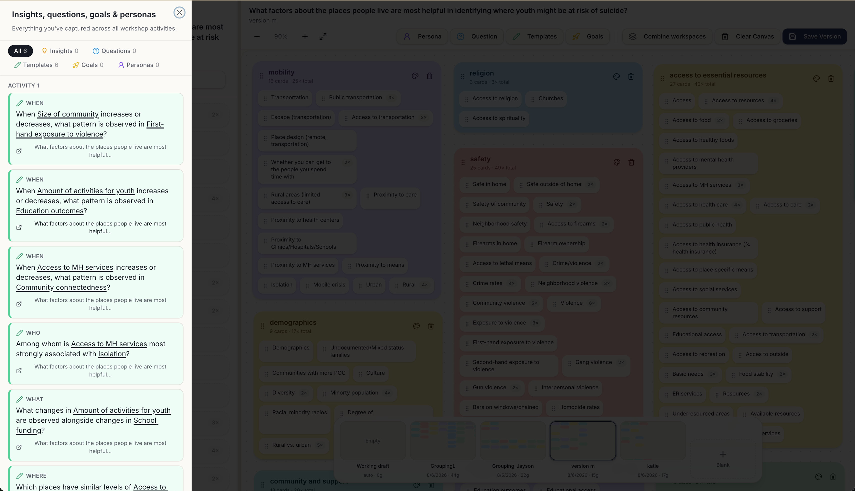Delete the safety group
This screenshot has width=855, height=491.
click(631, 162)
